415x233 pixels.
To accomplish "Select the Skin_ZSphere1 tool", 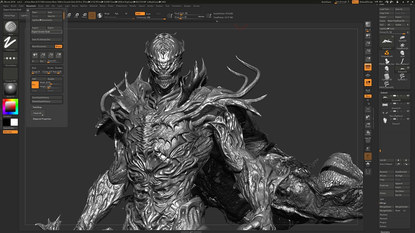I will coord(403,61).
